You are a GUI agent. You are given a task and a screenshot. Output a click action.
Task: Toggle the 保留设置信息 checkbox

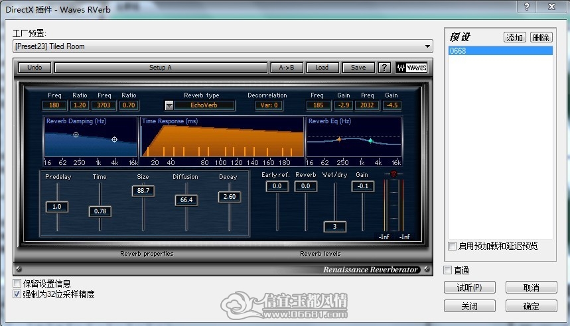[17, 283]
